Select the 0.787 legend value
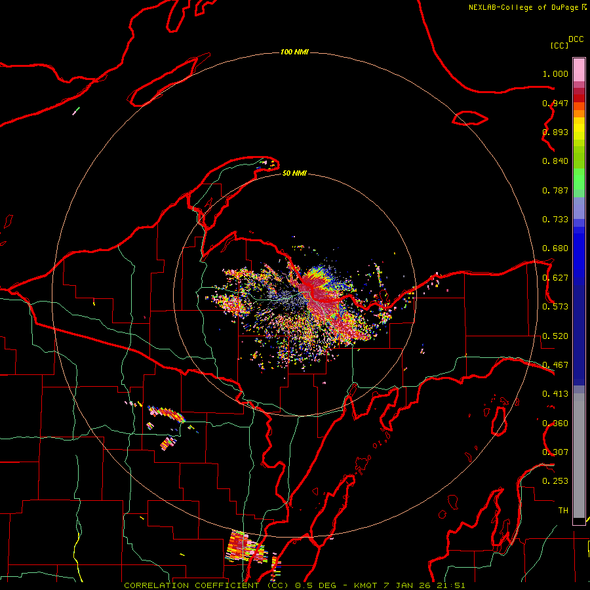This screenshot has width=590, height=590. tap(555, 190)
